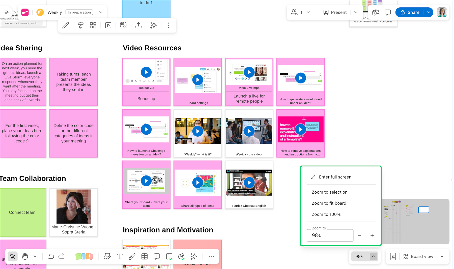Select Zoom to fit board

pyautogui.click(x=329, y=203)
